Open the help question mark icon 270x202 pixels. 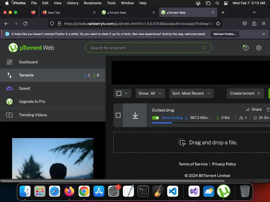point(246,48)
